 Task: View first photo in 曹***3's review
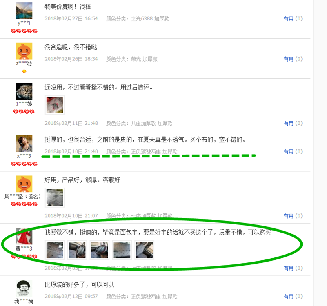55,250
